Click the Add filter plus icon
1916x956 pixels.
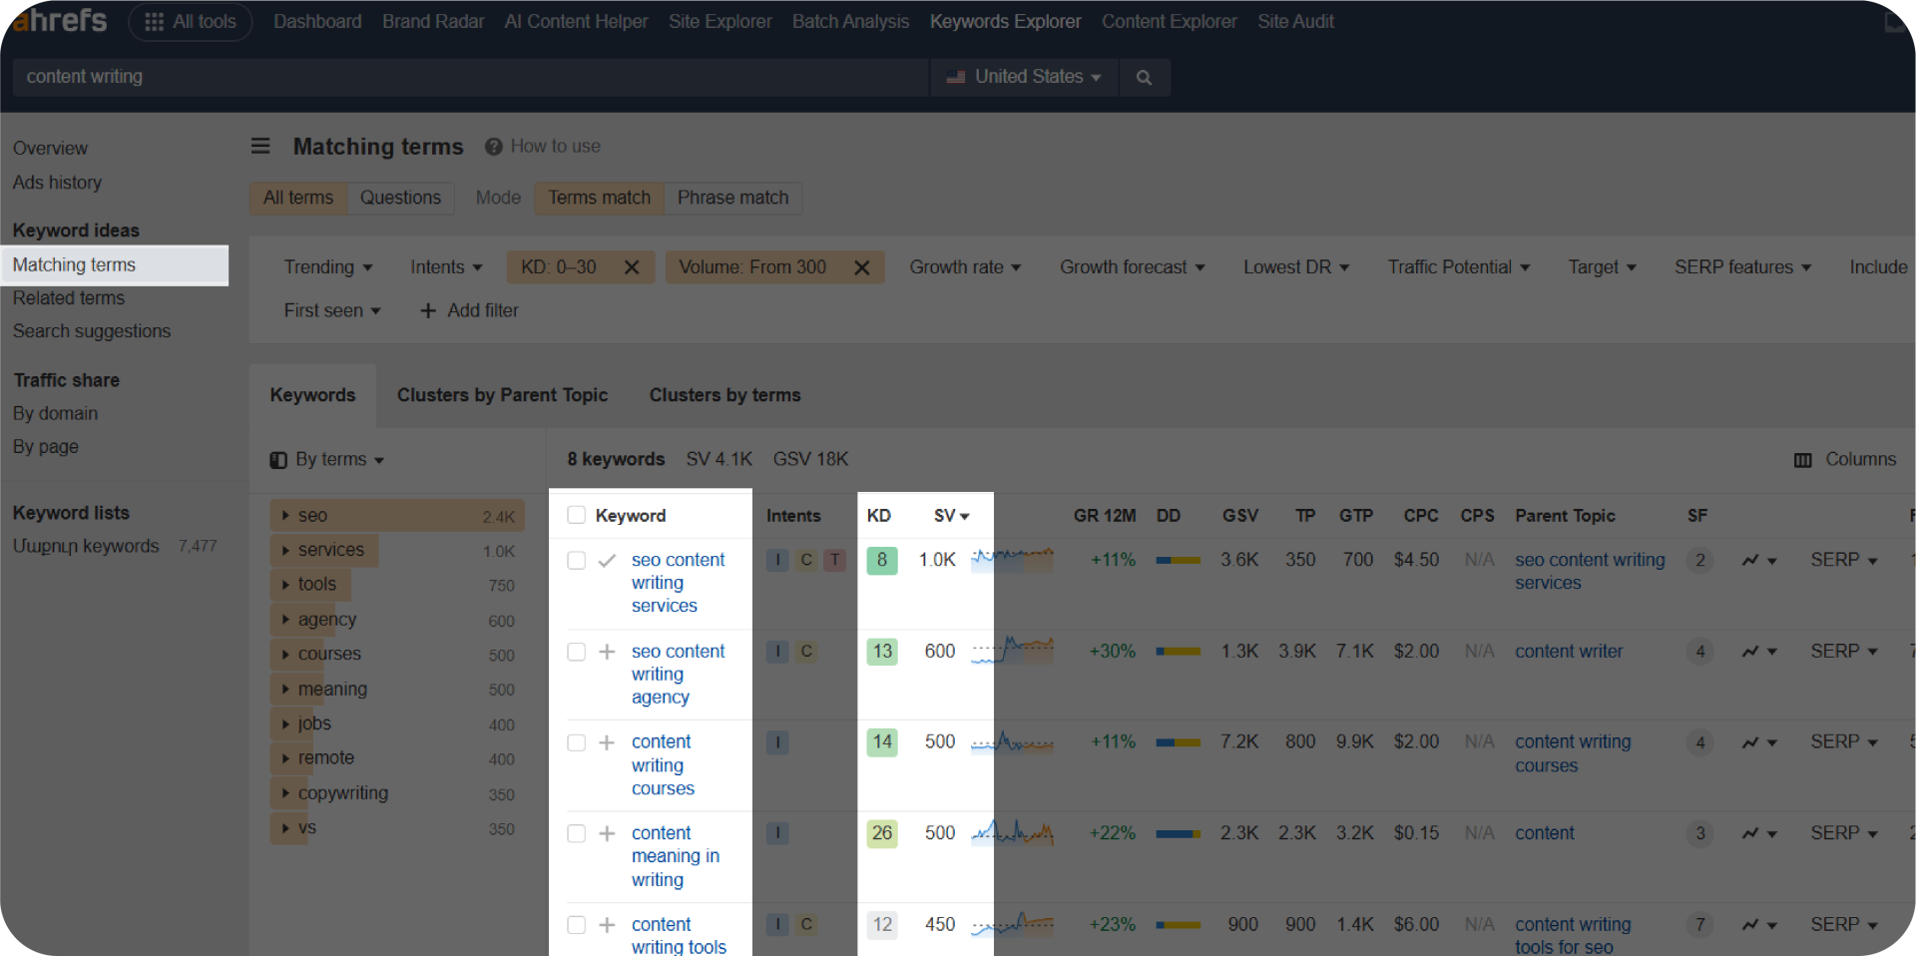(428, 310)
